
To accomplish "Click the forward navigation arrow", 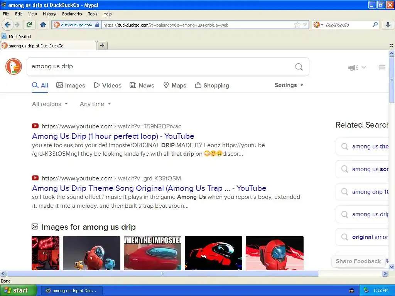I will [17, 25].
